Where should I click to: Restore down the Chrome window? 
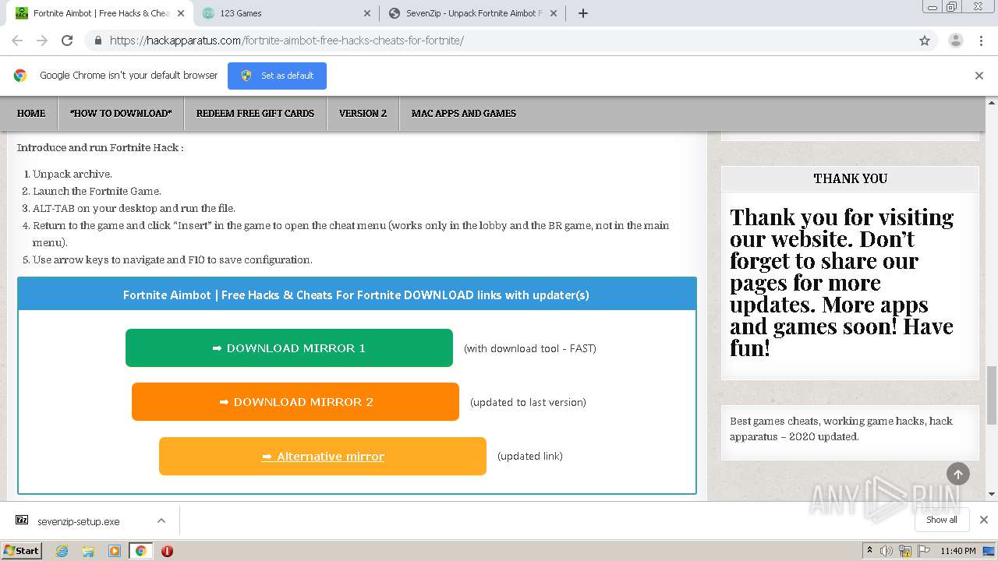click(x=951, y=6)
